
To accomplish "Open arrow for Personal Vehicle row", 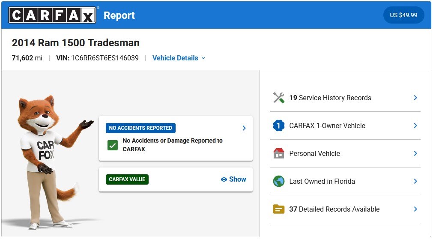I will coord(415,153).
